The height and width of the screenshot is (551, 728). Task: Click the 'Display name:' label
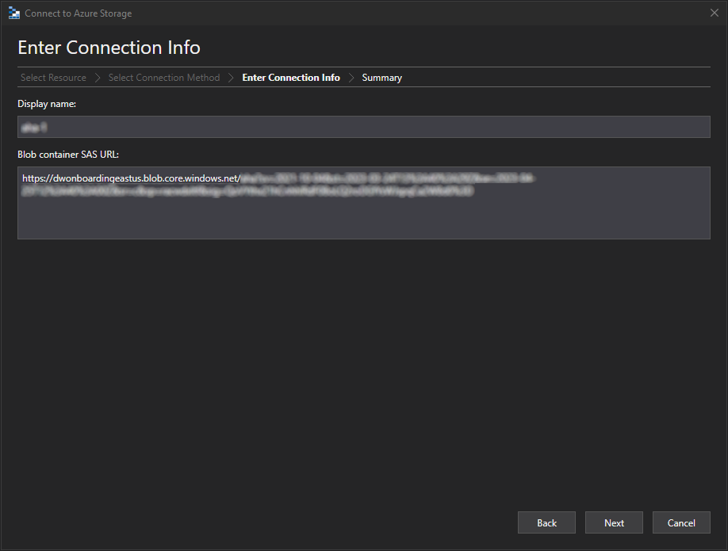coord(47,104)
